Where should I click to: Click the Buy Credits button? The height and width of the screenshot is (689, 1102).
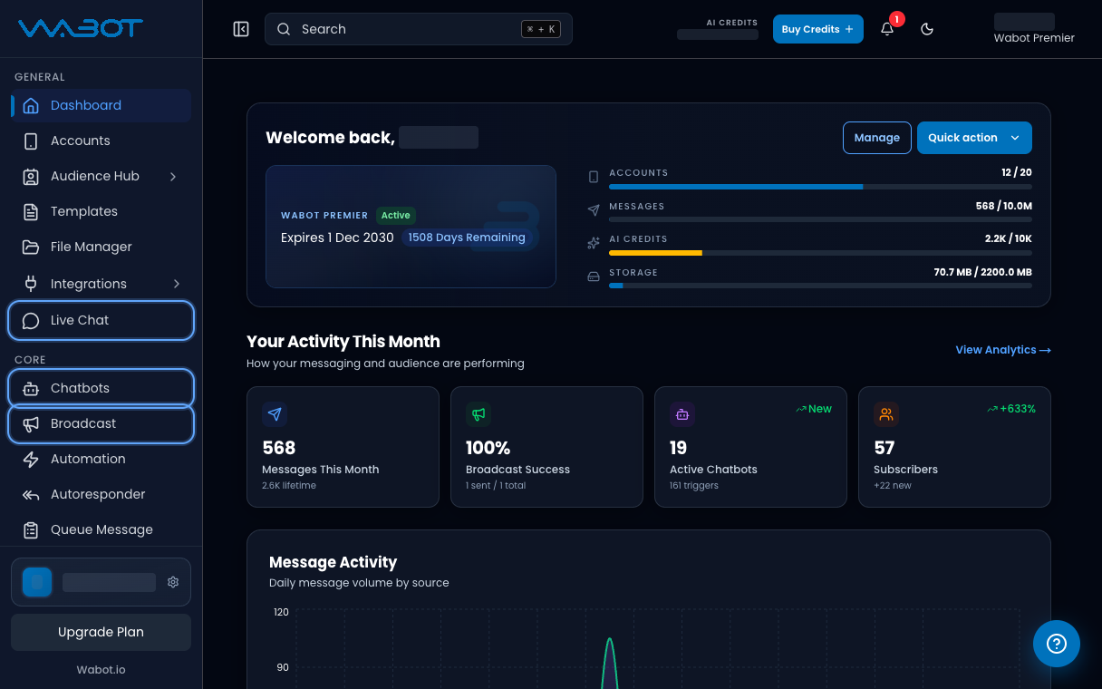[x=817, y=29]
